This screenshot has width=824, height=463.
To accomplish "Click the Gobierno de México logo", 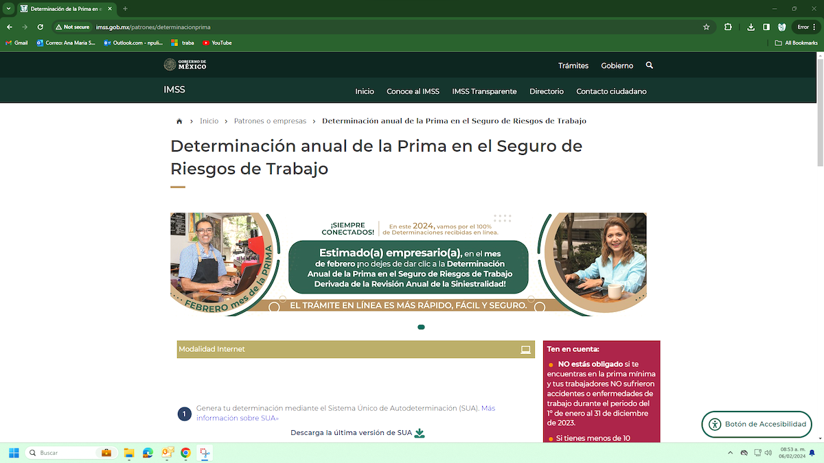I will pyautogui.click(x=185, y=65).
